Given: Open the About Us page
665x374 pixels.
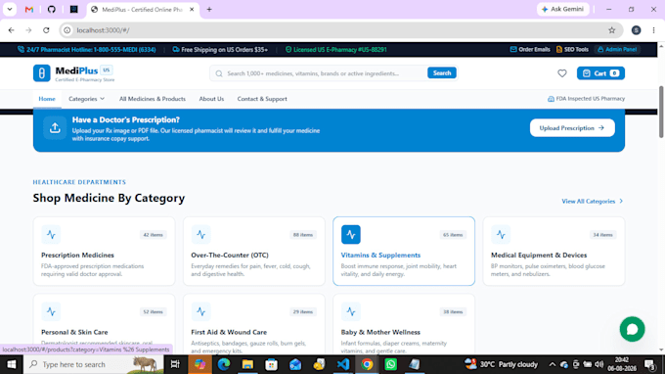Looking at the screenshot, I should click(211, 99).
